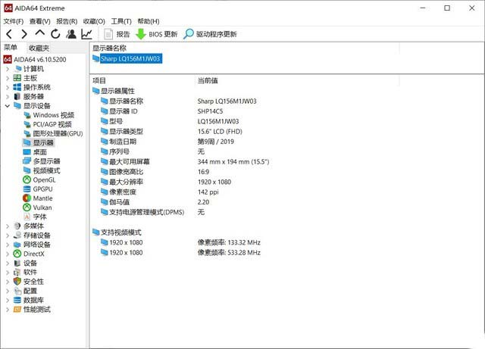Screen dimensions: 485x349
Task: Select 数据库 in the tree
Action: point(33,300)
